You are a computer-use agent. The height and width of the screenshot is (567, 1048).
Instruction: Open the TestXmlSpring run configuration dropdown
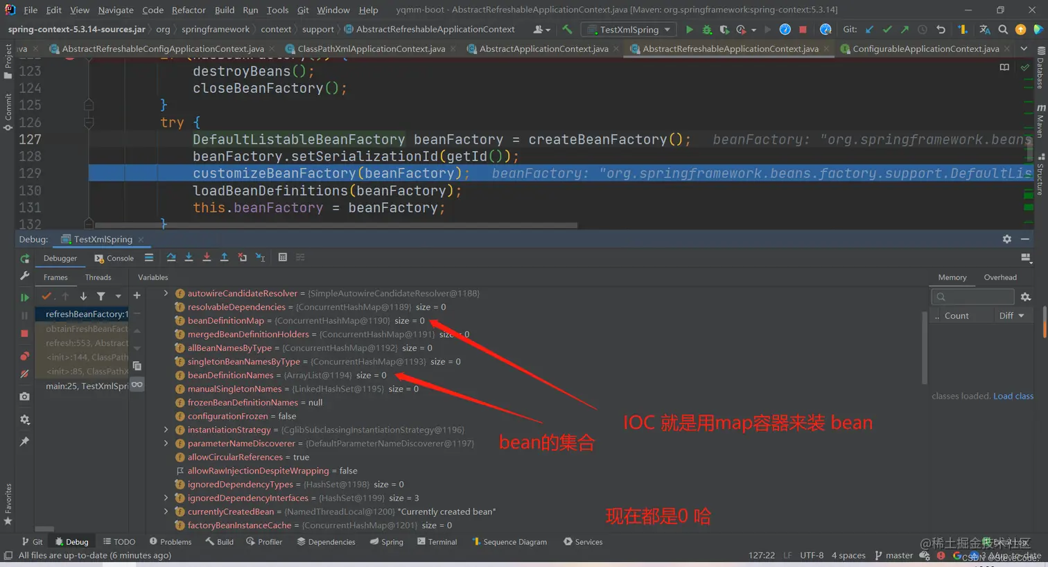[x=629, y=29]
